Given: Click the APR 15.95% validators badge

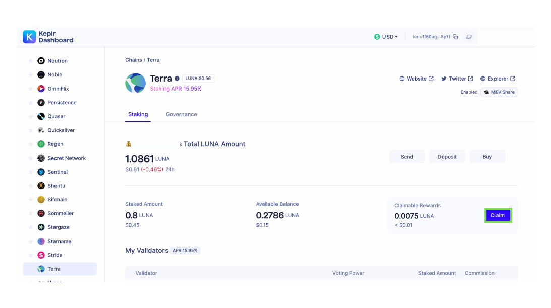Looking at the screenshot, I should pyautogui.click(x=185, y=251).
